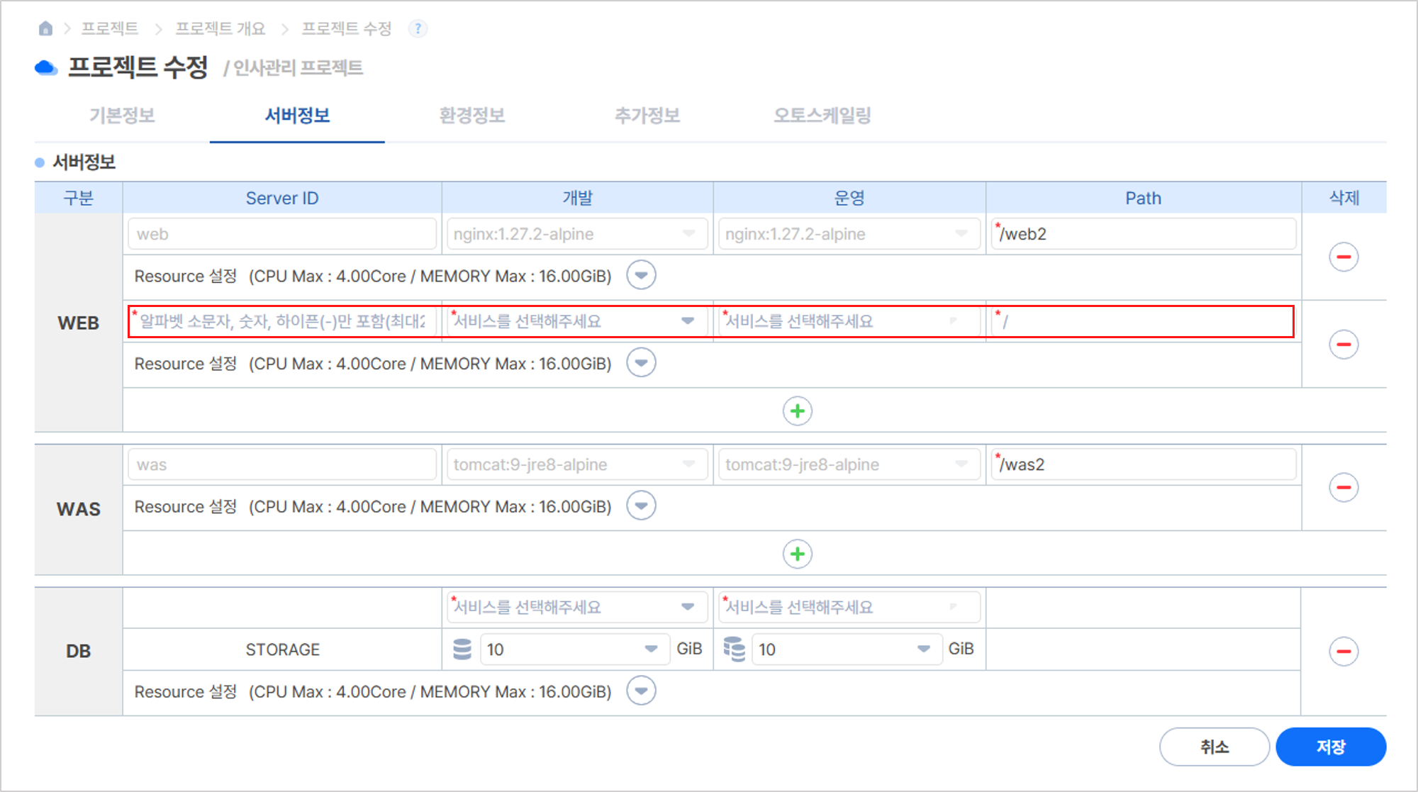The image size is (1418, 792).
Task: Go to 프로젝트 개요 breadcrumb link
Action: (220, 28)
